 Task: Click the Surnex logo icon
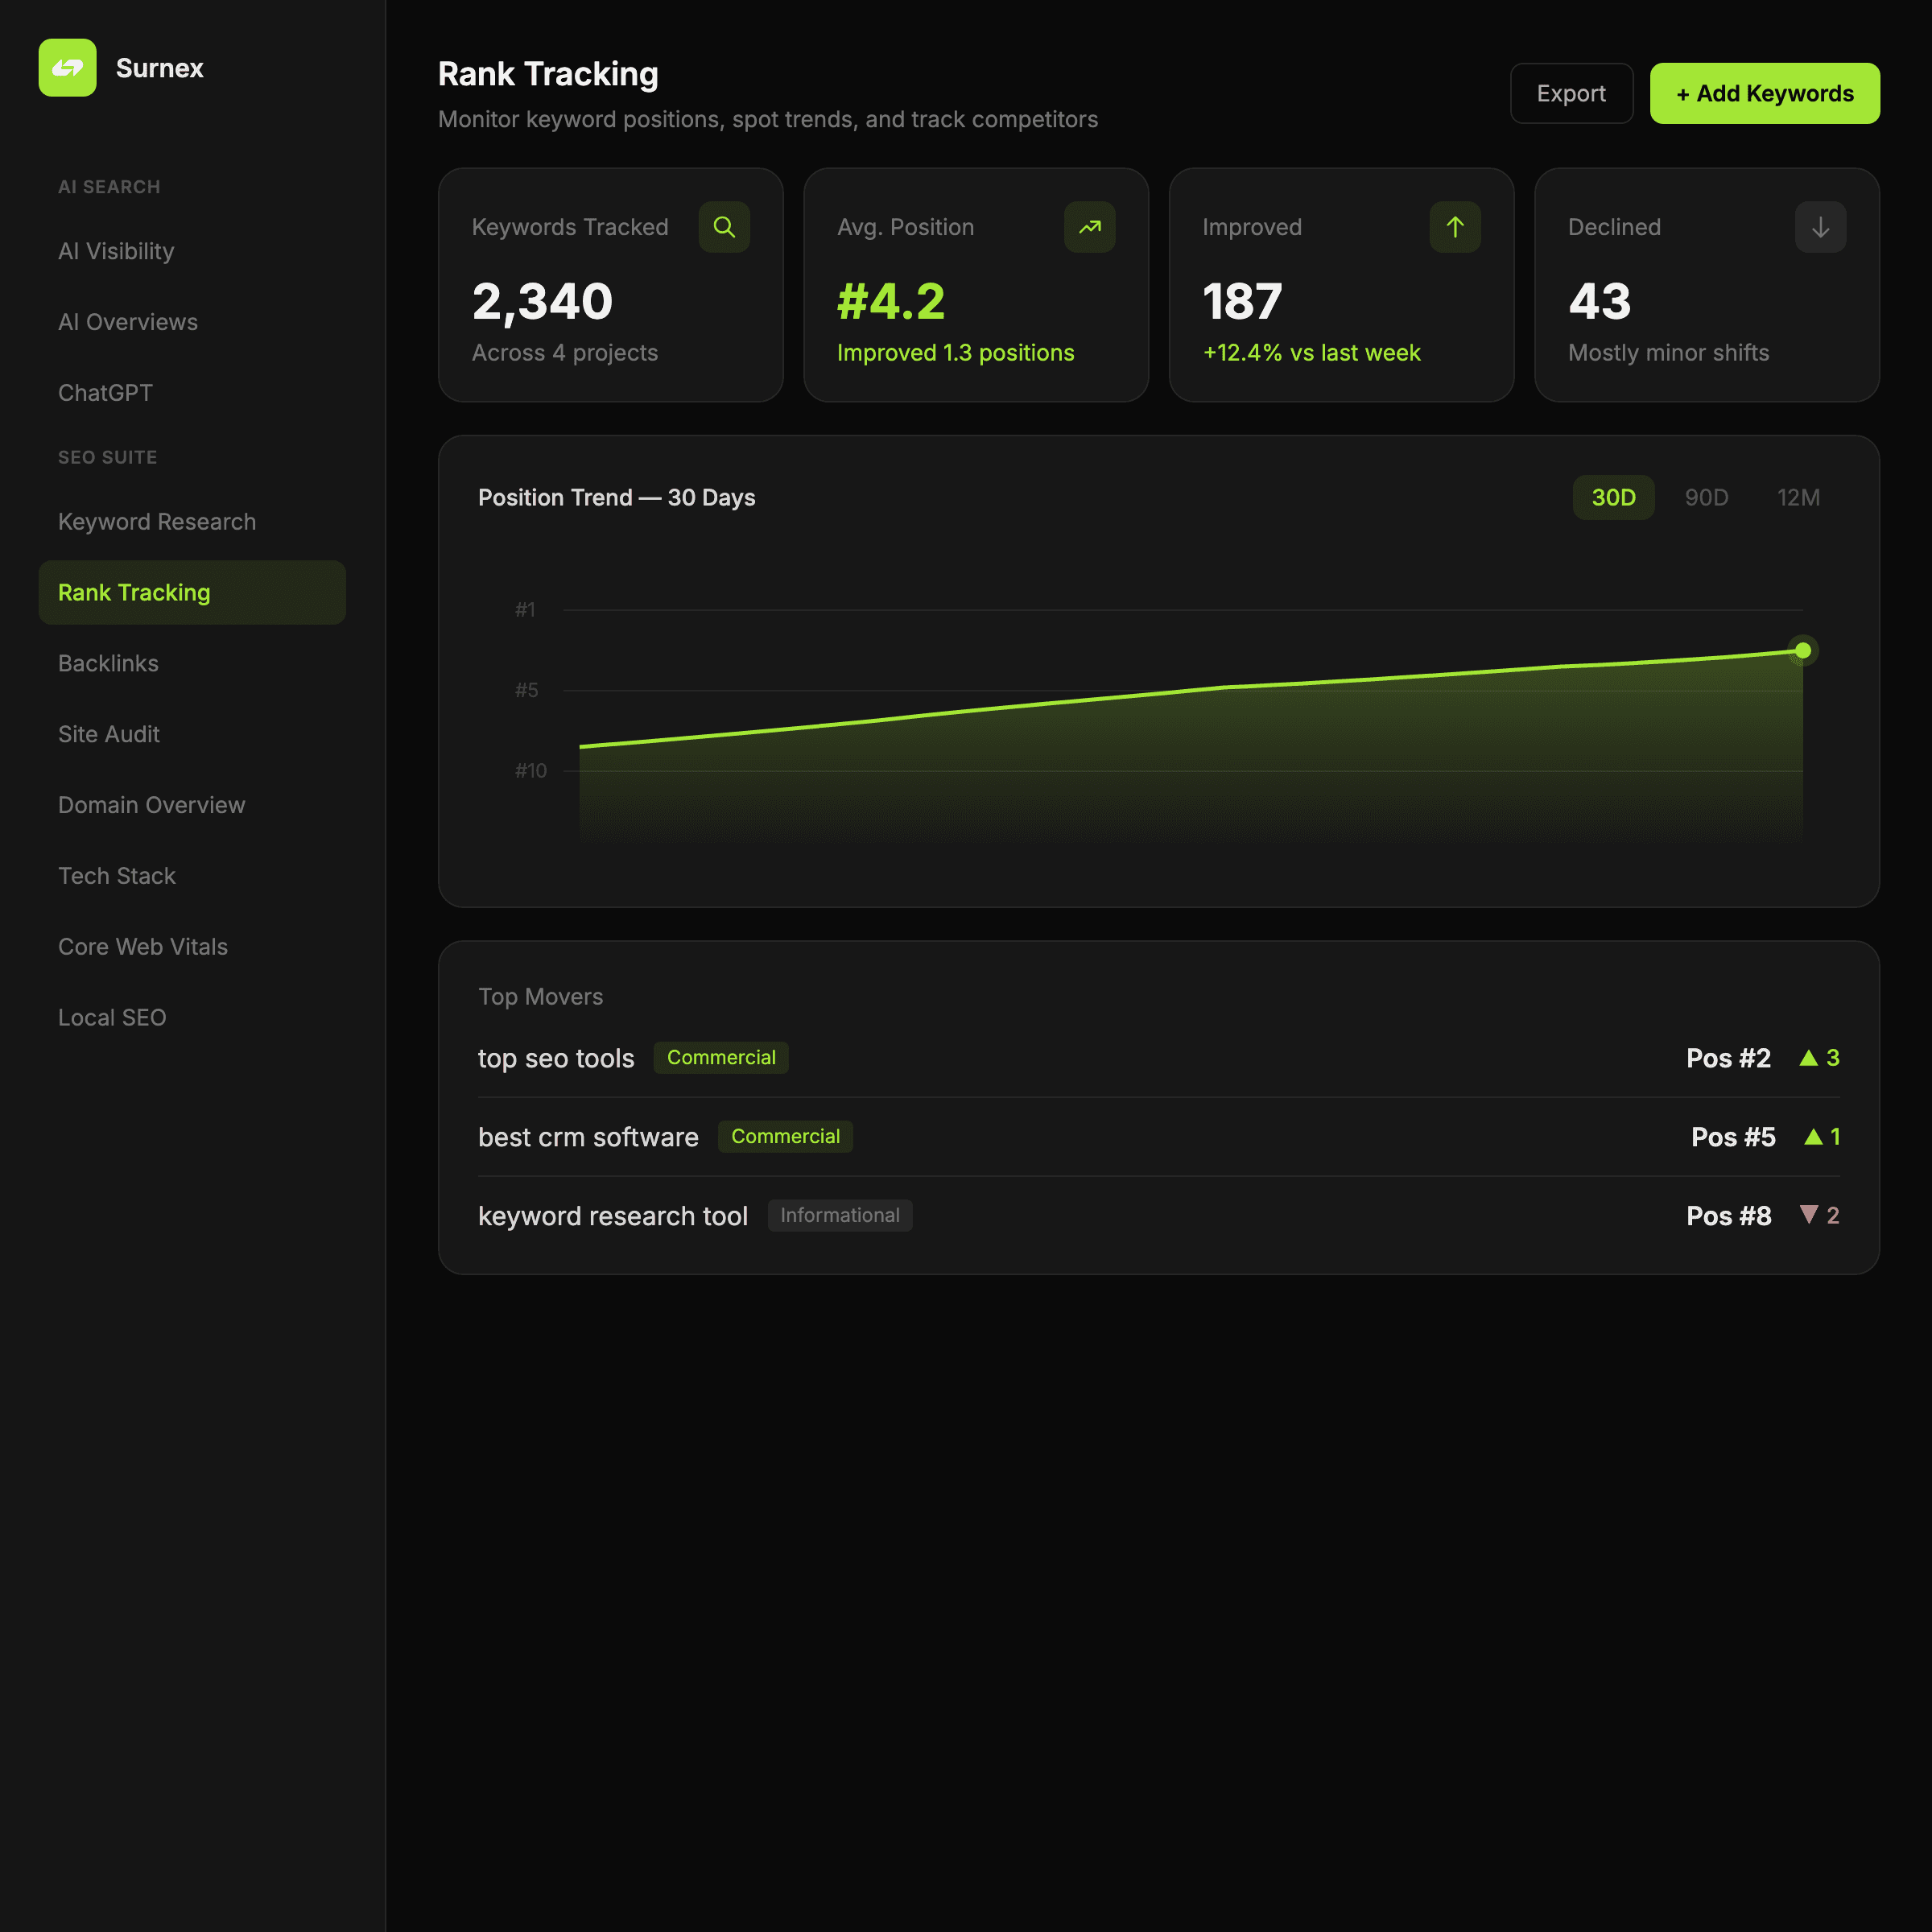pos(67,68)
